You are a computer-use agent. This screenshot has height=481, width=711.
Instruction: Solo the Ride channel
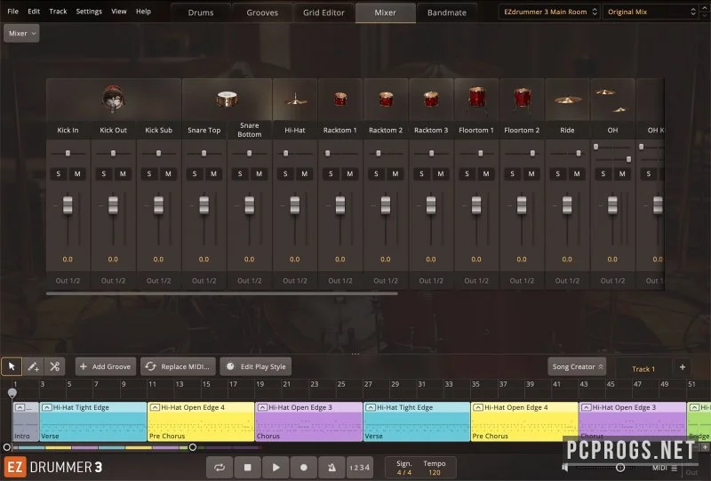(558, 173)
